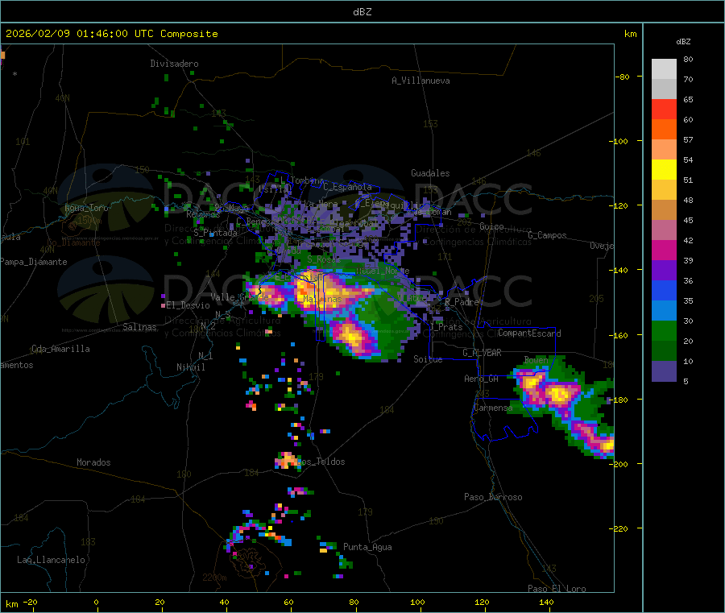Screen dimensions: 725x613
Task: Click the 0 km horizontal axis tick
Action: 96,602
